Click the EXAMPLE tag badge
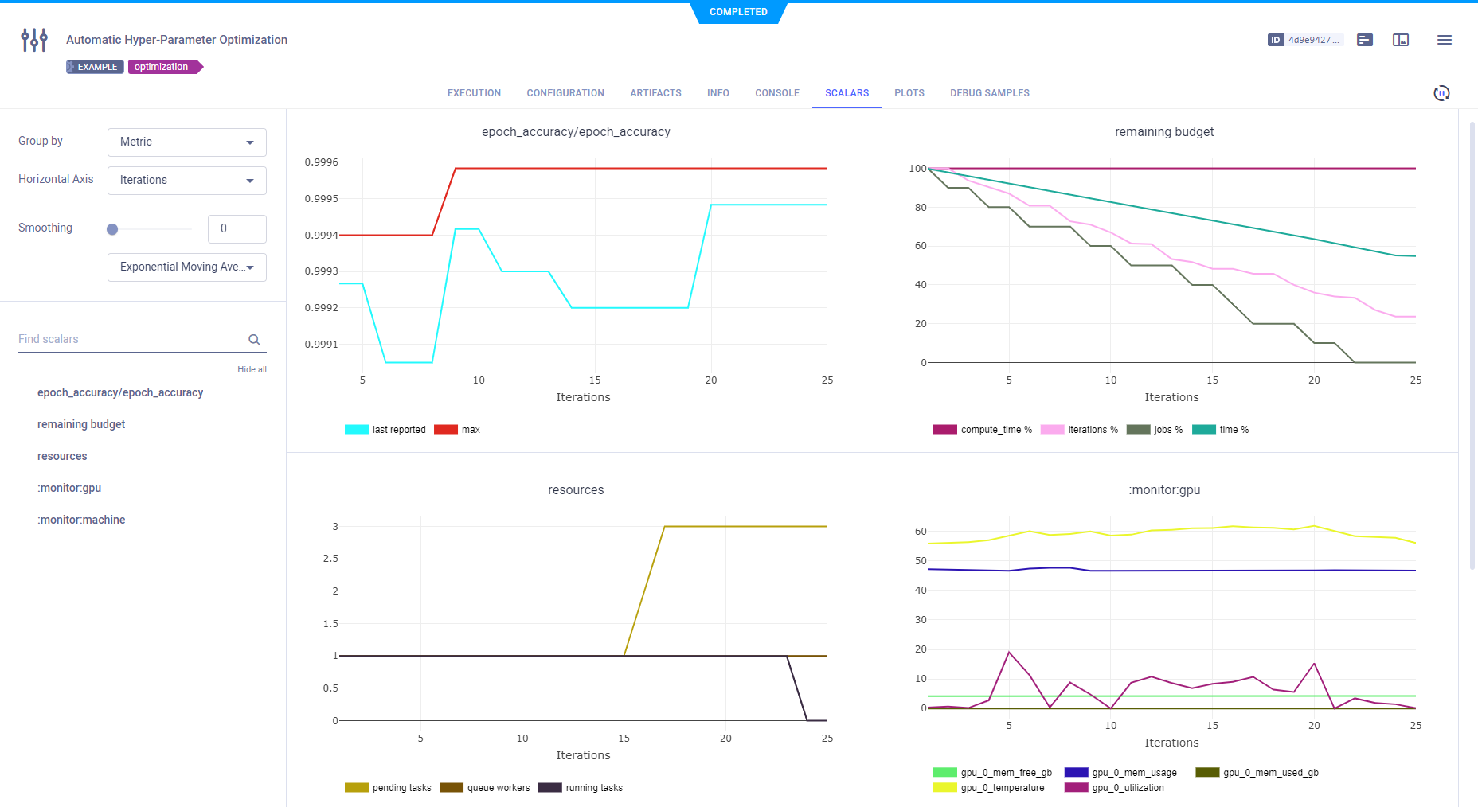This screenshot has height=807, width=1478. coord(95,67)
